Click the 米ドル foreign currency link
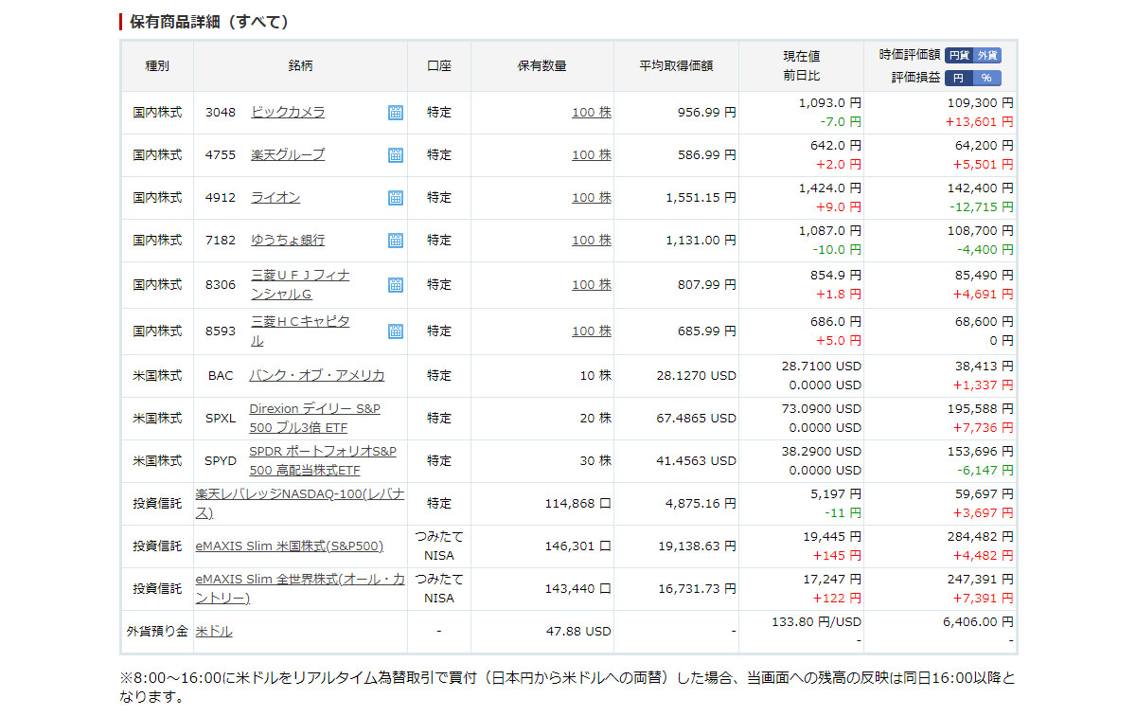 pos(214,631)
